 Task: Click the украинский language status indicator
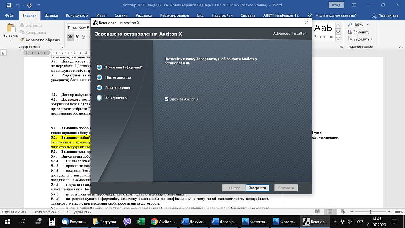coord(82,212)
